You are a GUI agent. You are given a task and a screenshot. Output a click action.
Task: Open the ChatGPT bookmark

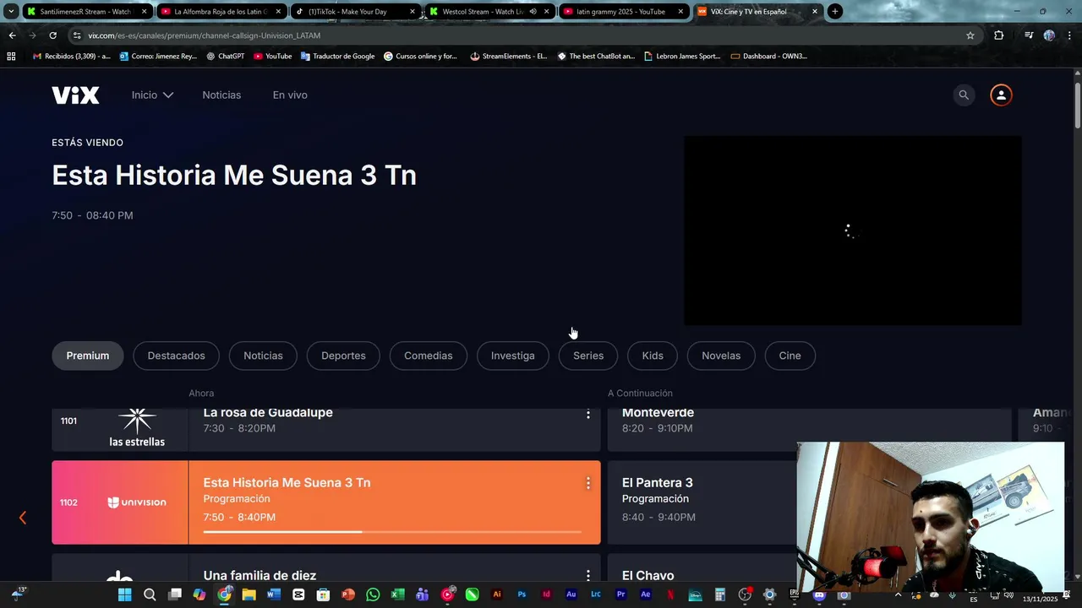point(225,57)
